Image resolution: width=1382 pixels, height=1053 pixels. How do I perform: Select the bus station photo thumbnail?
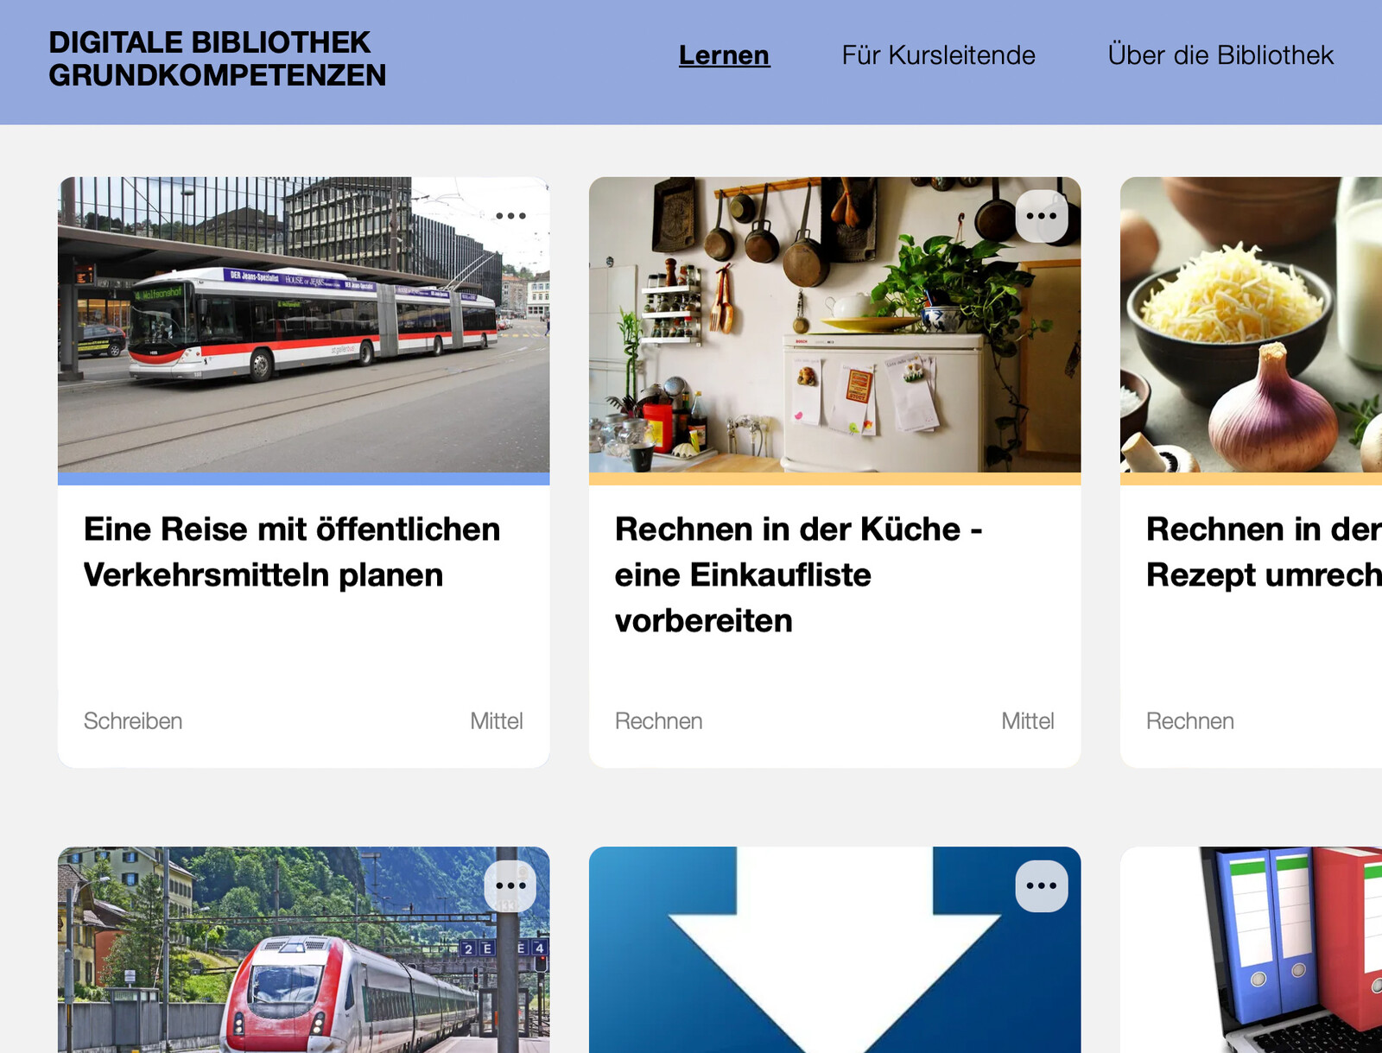click(x=304, y=325)
